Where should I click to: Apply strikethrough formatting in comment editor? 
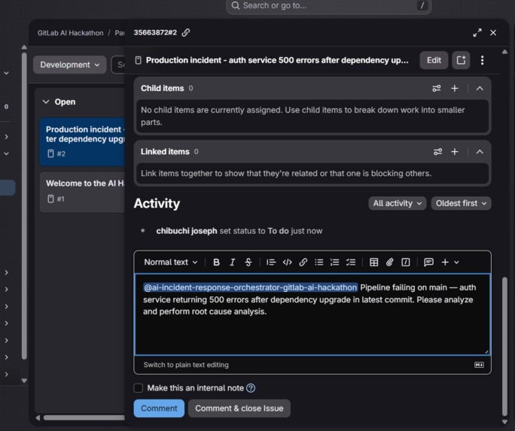tap(248, 262)
